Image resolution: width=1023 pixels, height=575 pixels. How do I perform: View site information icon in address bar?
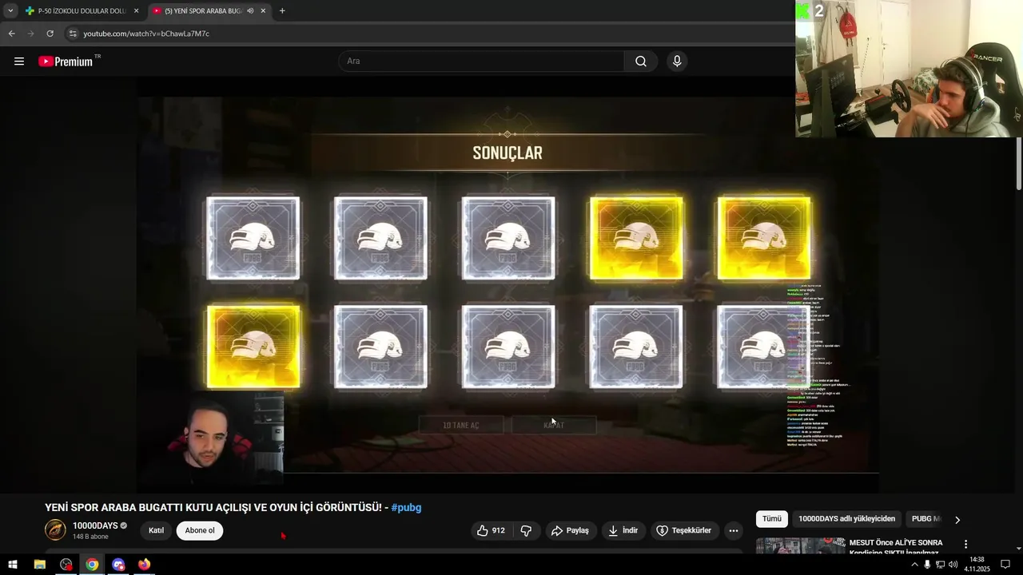(x=73, y=34)
